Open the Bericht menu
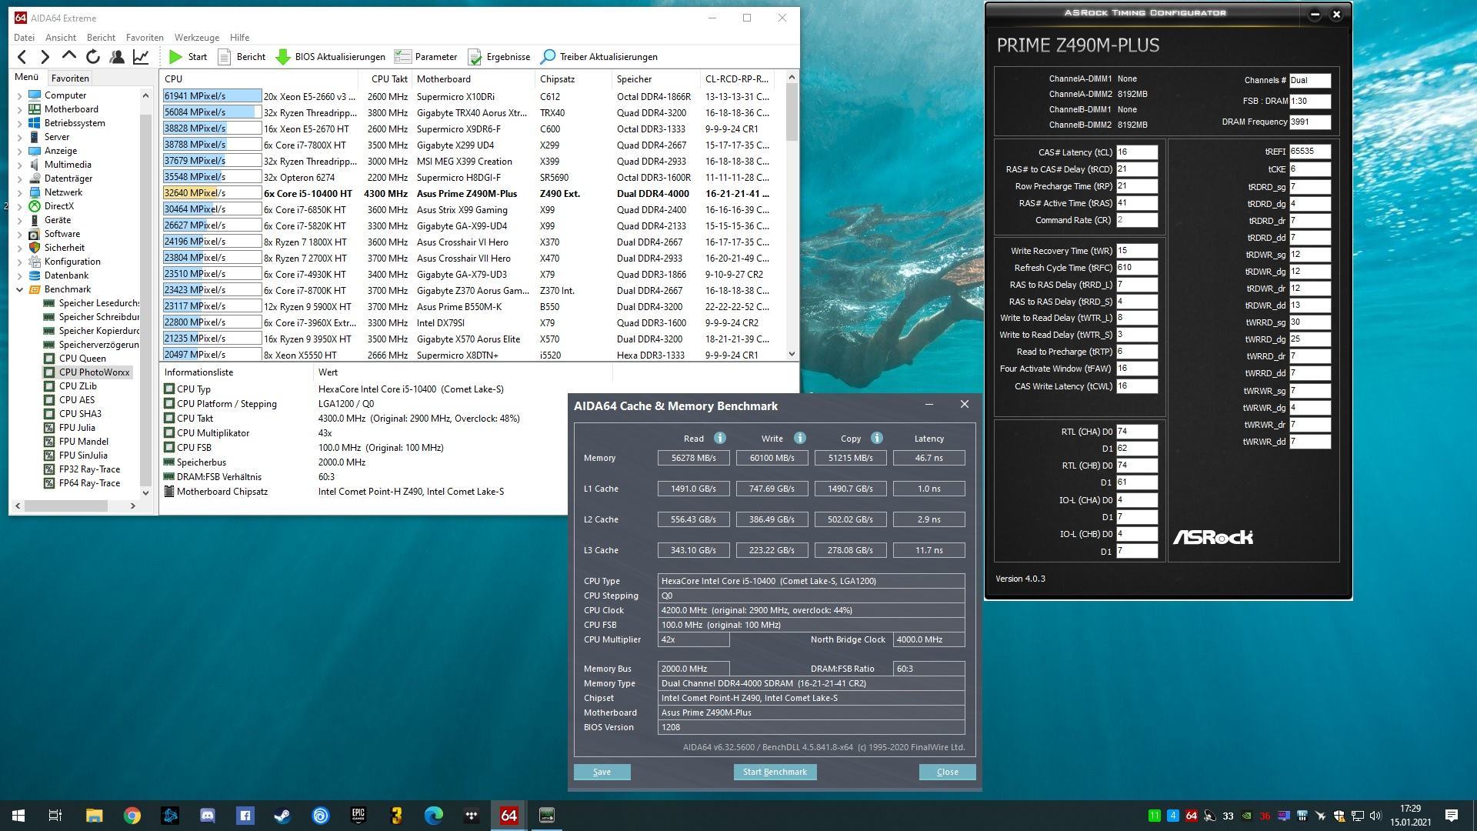The height and width of the screenshot is (831, 1477). point(101,37)
